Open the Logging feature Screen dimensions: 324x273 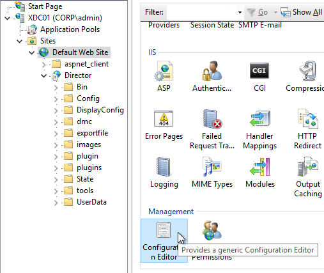164,167
